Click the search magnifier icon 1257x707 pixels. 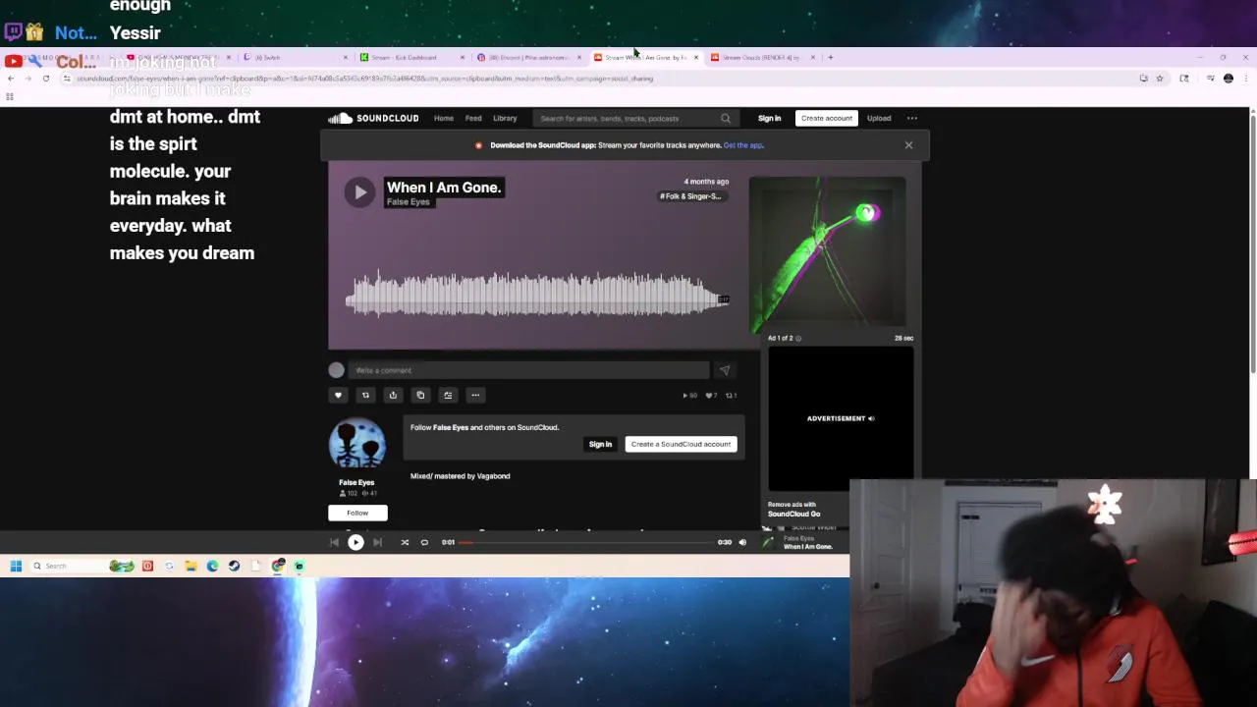pyautogui.click(x=726, y=119)
